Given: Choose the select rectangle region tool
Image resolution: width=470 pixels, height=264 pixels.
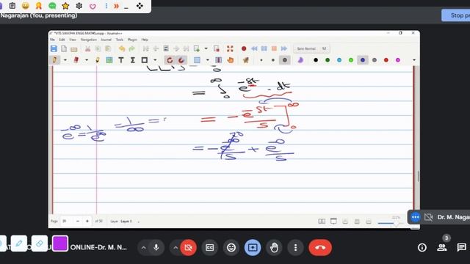Looking at the screenshot, I should tap(197, 60).
